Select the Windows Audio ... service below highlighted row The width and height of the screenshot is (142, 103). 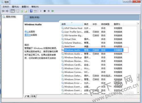73,54
